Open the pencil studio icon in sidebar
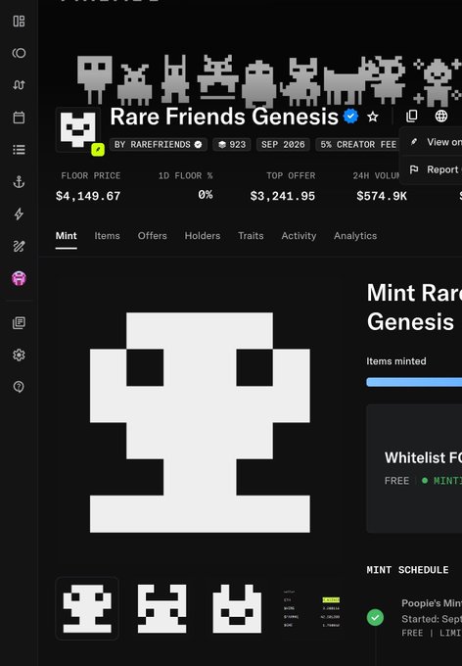Screen dimensions: 462x666 [19, 247]
